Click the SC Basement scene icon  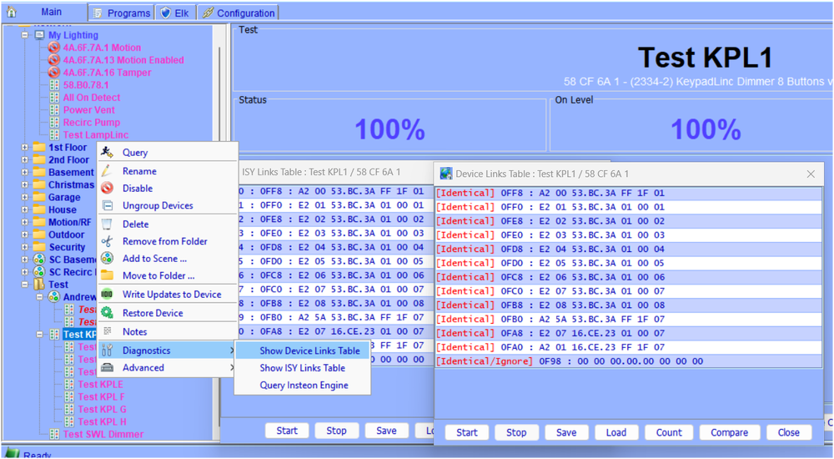(39, 260)
